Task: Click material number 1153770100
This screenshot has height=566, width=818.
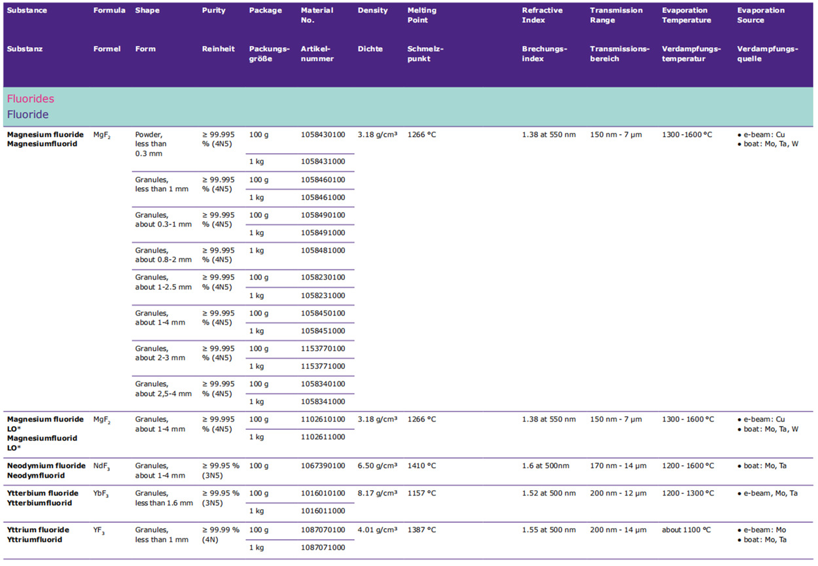Action: coord(323,349)
